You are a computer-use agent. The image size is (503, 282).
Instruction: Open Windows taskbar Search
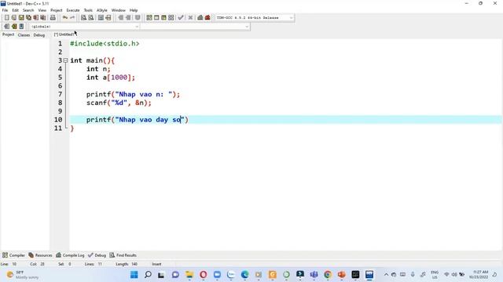[148, 274]
